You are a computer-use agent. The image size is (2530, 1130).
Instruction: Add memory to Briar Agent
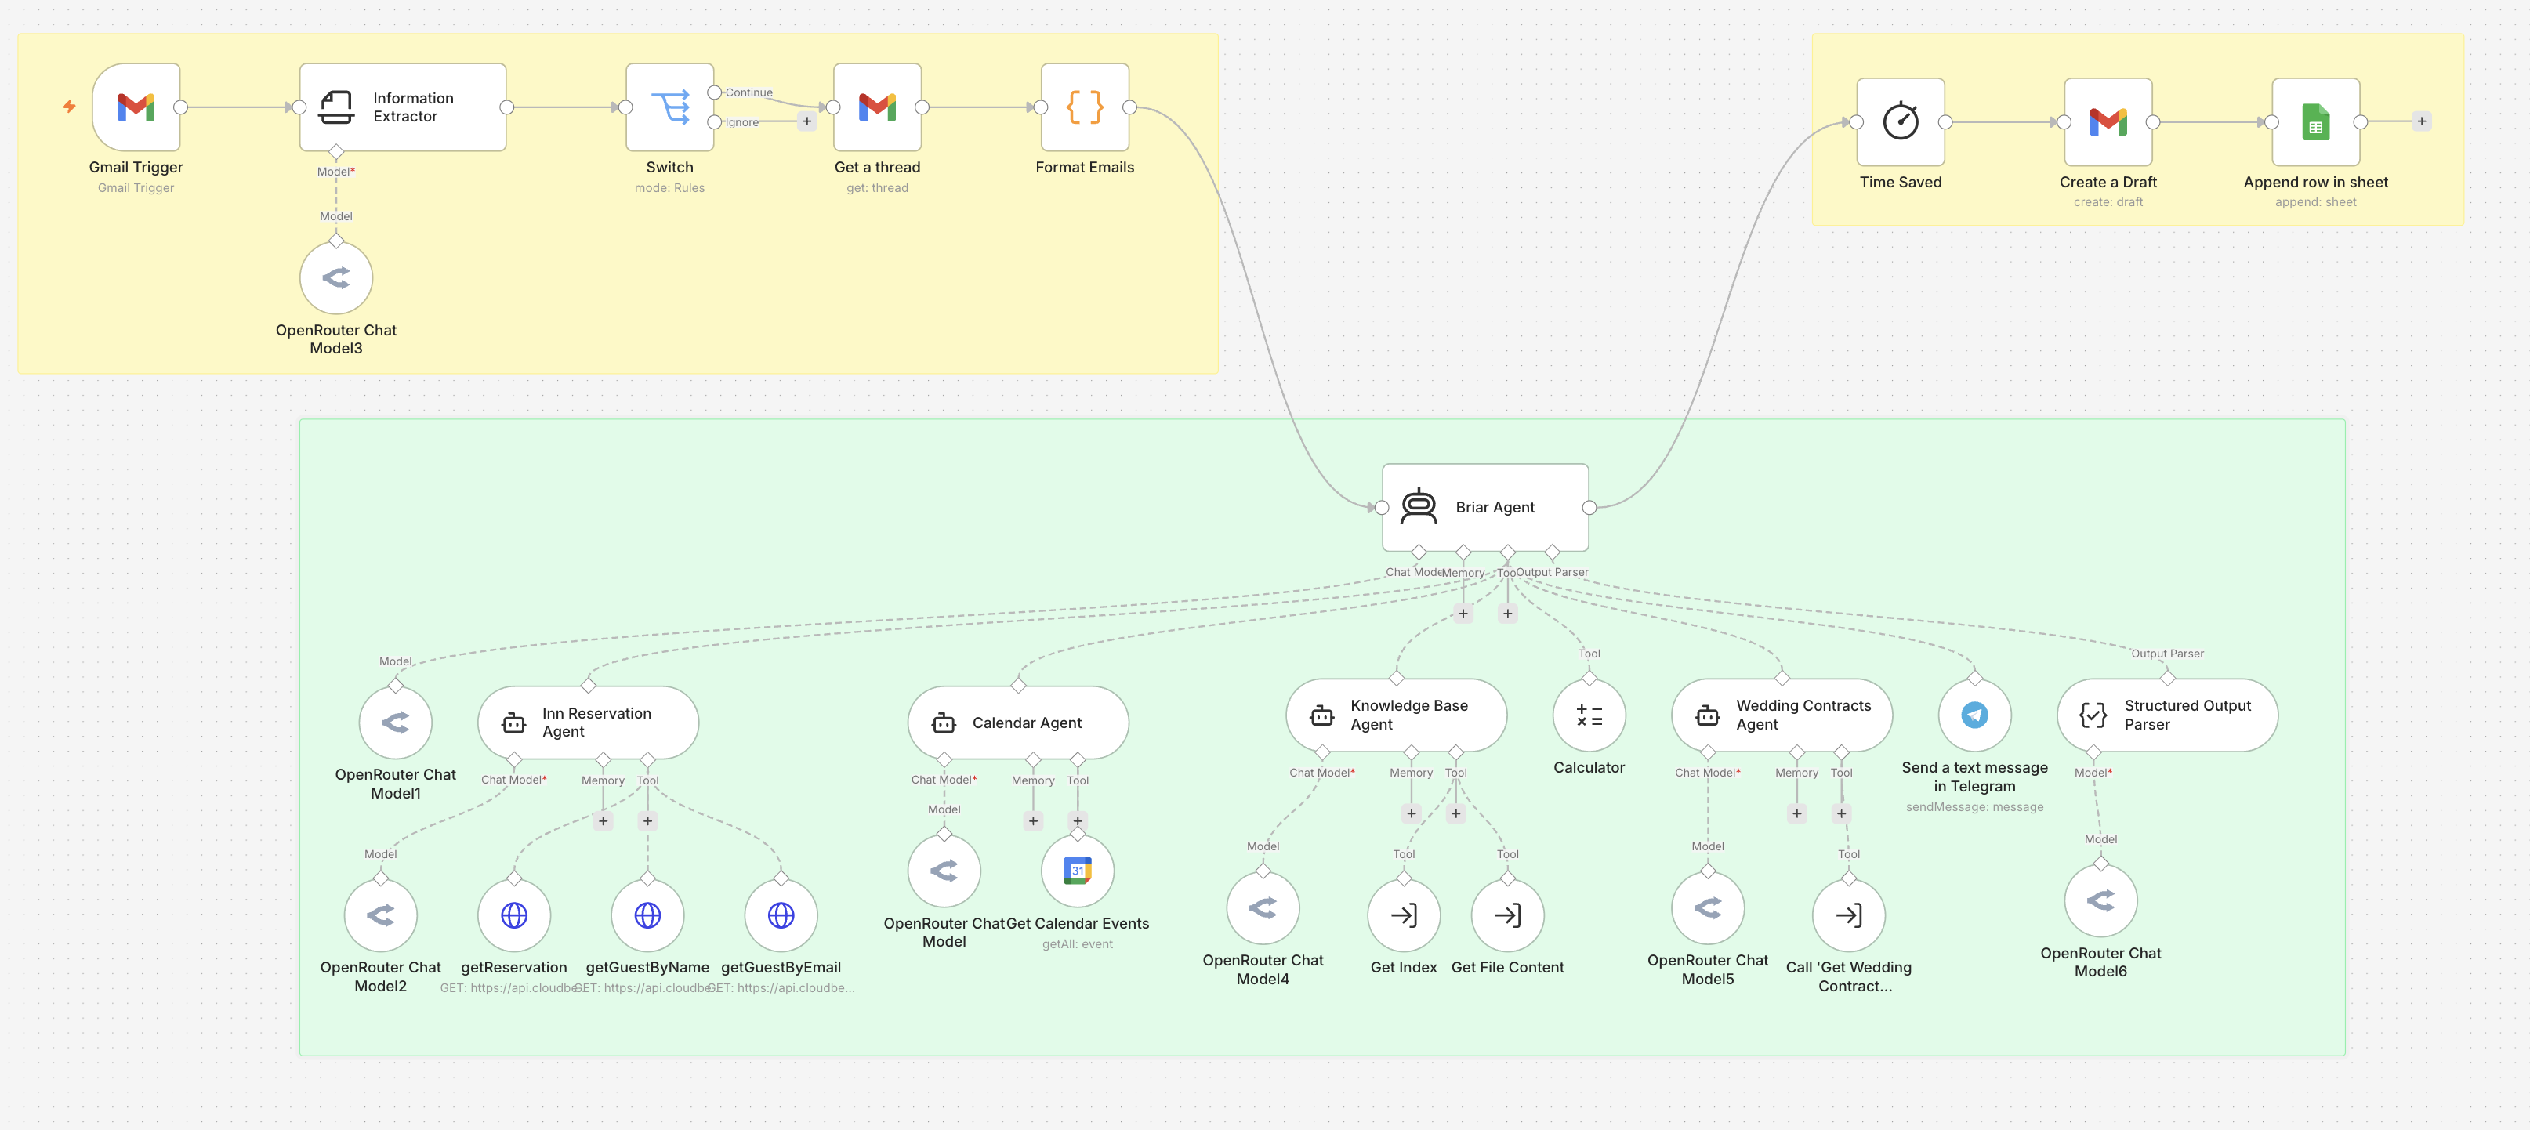1463,614
